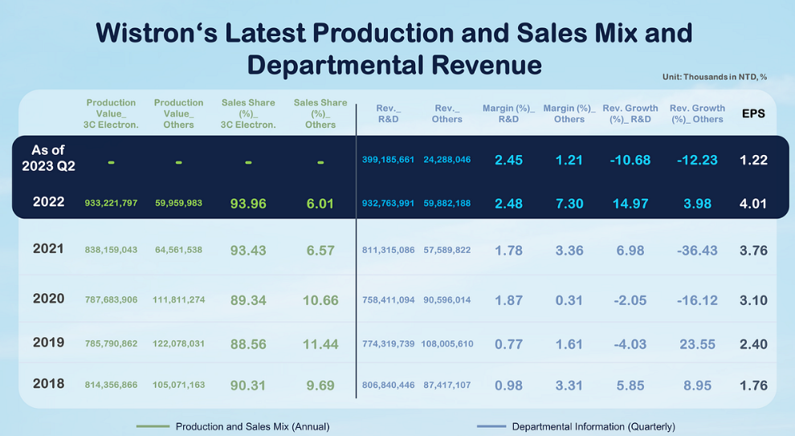The image size is (795, 436).
Task: Click the 2018 row label
Action: click(x=48, y=384)
